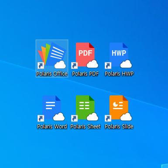This screenshot has width=168, height=168.
Task: Click the "Polaris HWP" label text
Action: pos(119,74)
